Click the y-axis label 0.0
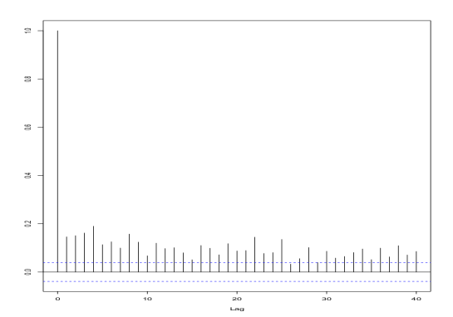The width and height of the screenshot is (453, 317). tap(28, 271)
